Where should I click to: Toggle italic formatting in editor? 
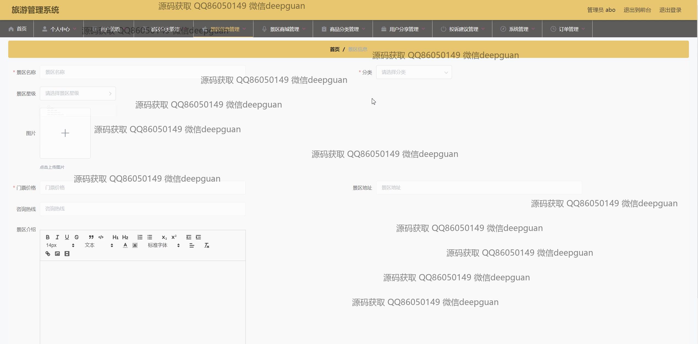[x=57, y=237]
